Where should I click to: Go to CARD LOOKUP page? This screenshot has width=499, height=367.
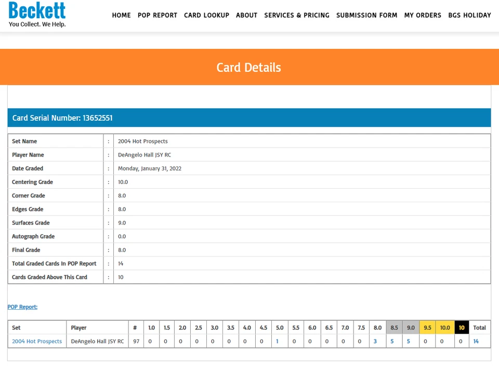206,15
